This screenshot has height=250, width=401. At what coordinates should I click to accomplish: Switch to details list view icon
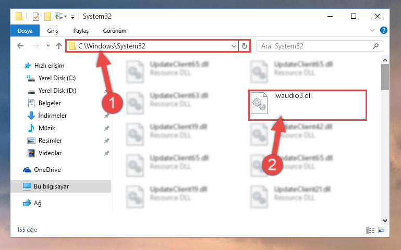[370, 230]
